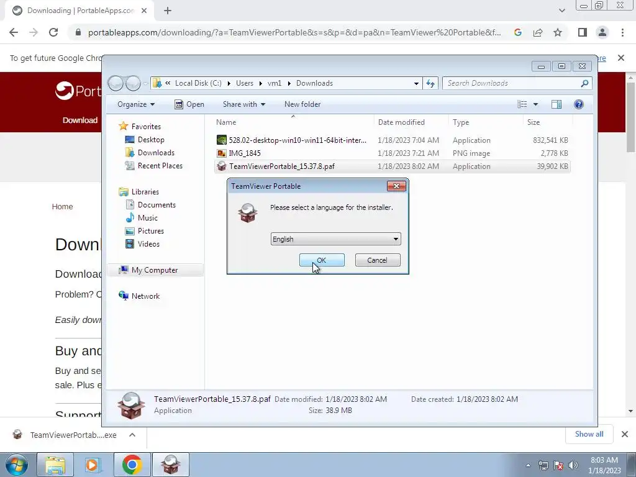Change view icon in Explorer toolbar

coord(522,104)
